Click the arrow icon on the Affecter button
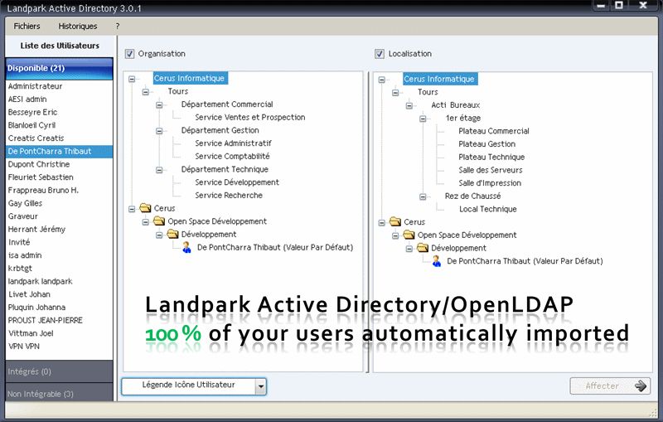The image size is (663, 422). click(x=641, y=386)
